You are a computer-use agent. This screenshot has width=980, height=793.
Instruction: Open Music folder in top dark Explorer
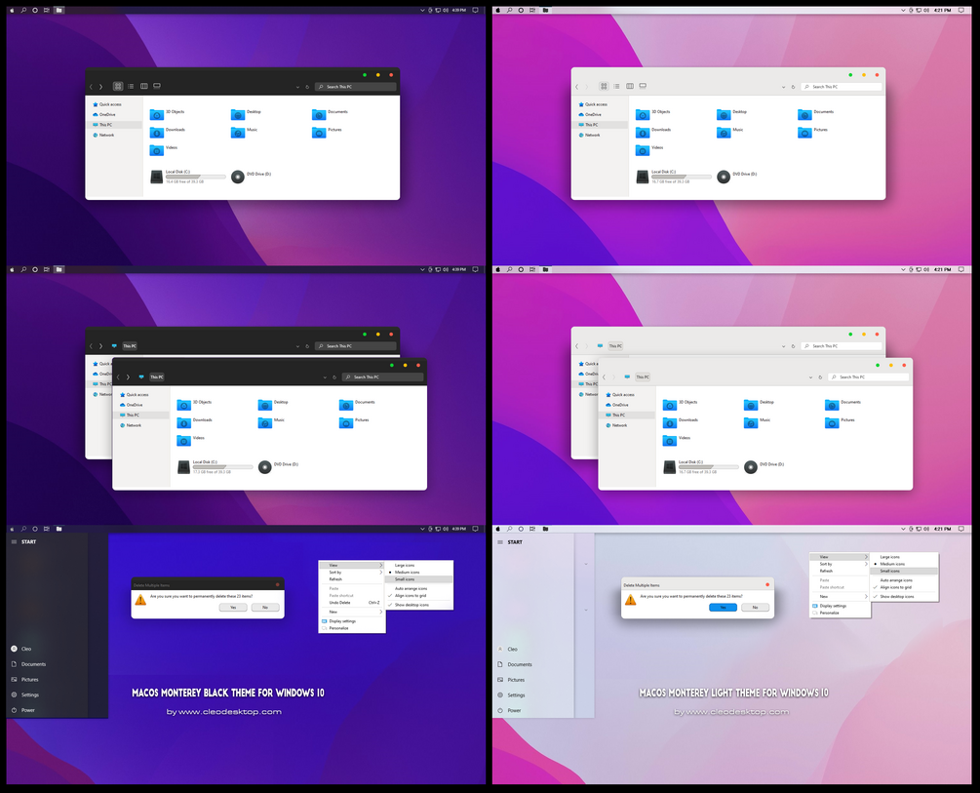(245, 132)
